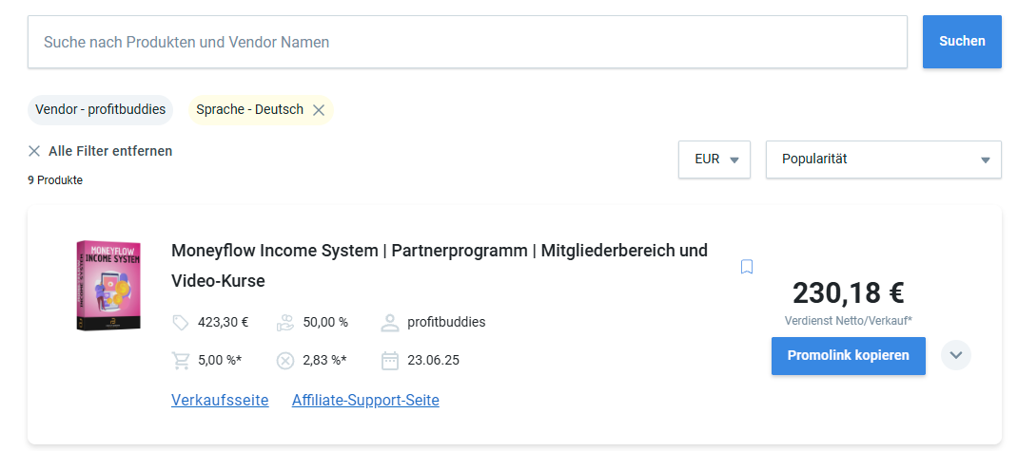Click the 423,30 € price value
The width and height of the screenshot is (1018, 451).
click(224, 322)
